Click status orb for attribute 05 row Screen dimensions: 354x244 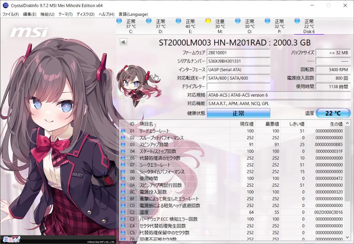click(x=123, y=158)
